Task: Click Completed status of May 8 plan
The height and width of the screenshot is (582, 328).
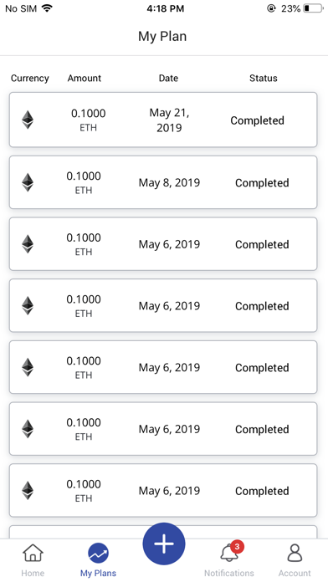Action: [x=262, y=183]
